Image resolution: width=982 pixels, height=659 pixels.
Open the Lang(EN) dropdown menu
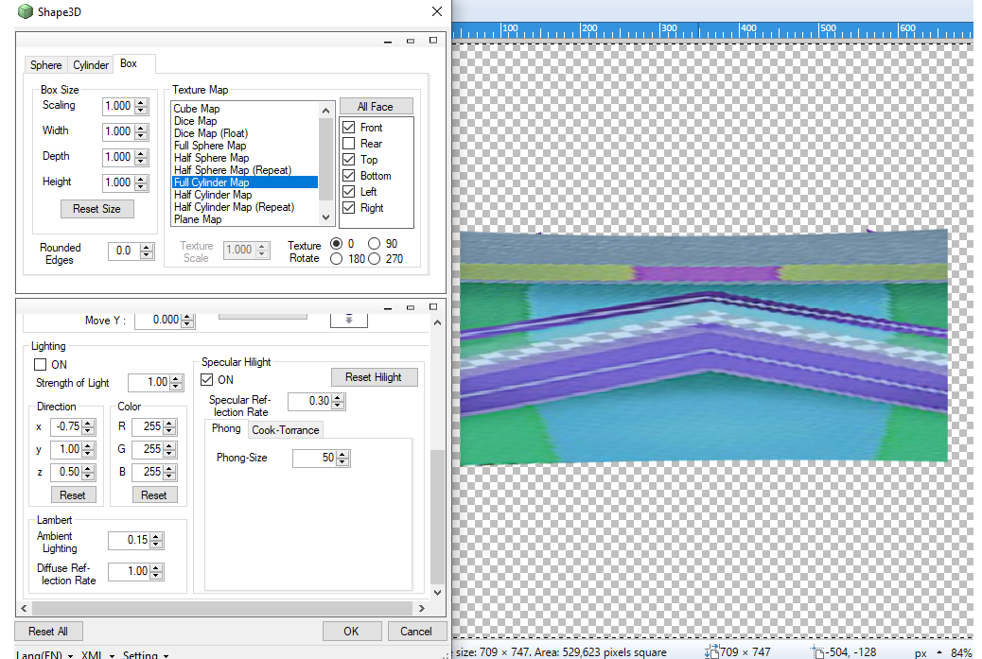44,654
